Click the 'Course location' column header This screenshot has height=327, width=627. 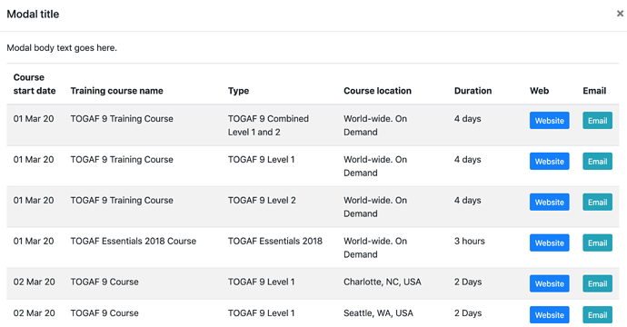coord(377,91)
